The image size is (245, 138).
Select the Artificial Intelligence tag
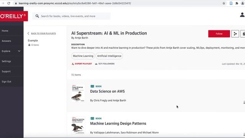(x=109, y=56)
